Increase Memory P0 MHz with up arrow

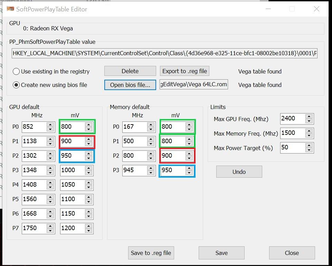click(151, 124)
